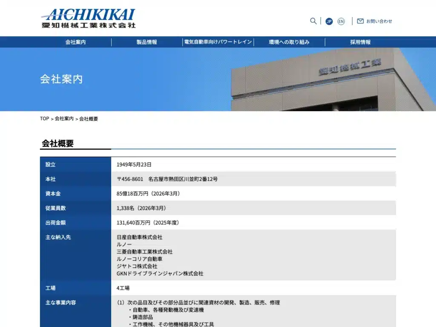Click the 主な事業内容 row header

click(76, 311)
